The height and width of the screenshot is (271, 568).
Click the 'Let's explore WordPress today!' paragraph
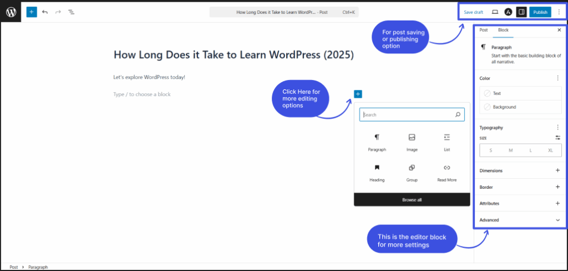click(x=149, y=77)
